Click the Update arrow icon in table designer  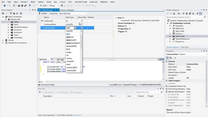pyautogui.click(x=40, y=13)
